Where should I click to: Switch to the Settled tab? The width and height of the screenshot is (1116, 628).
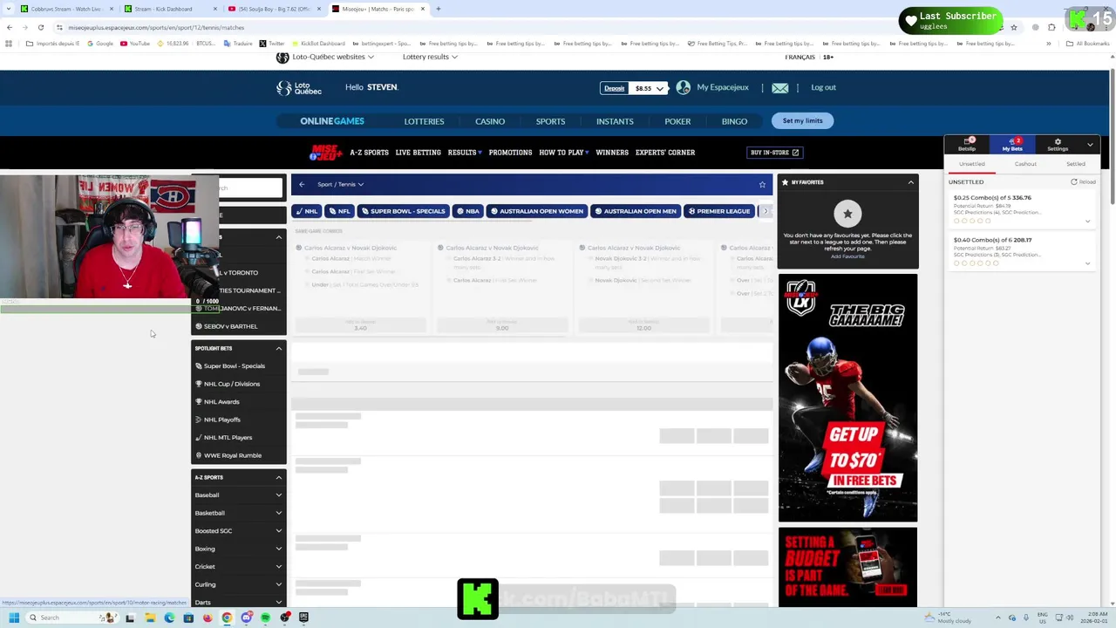click(1076, 164)
